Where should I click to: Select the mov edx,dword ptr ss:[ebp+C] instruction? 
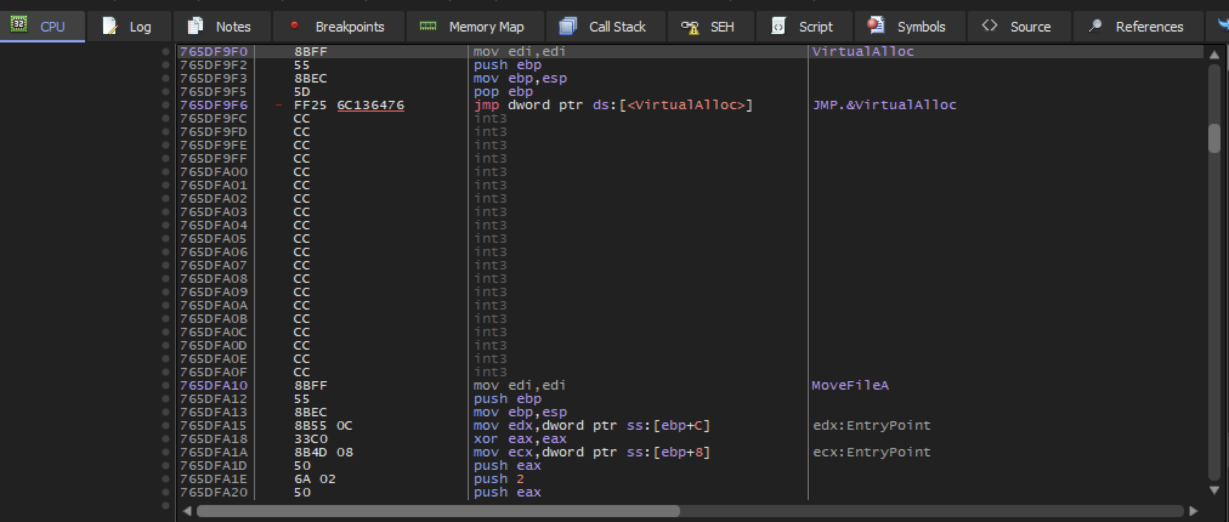(x=591, y=425)
